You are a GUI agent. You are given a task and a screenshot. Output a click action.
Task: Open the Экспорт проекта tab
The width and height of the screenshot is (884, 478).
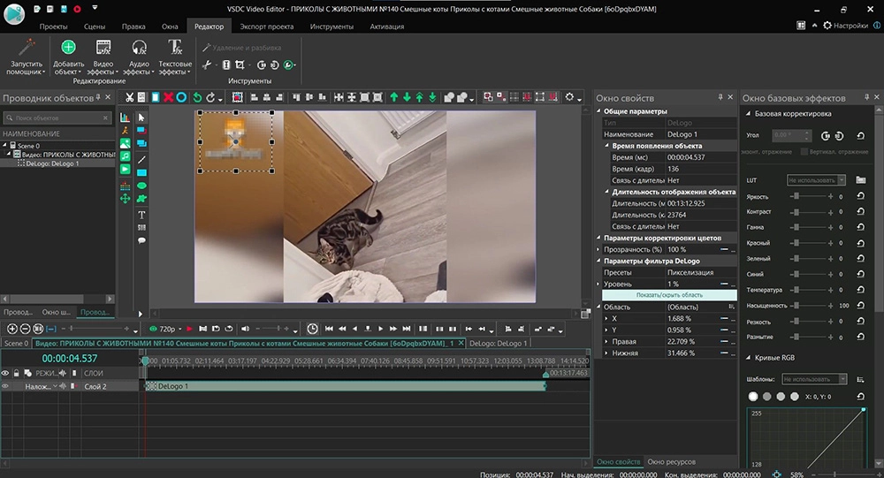[x=268, y=27]
